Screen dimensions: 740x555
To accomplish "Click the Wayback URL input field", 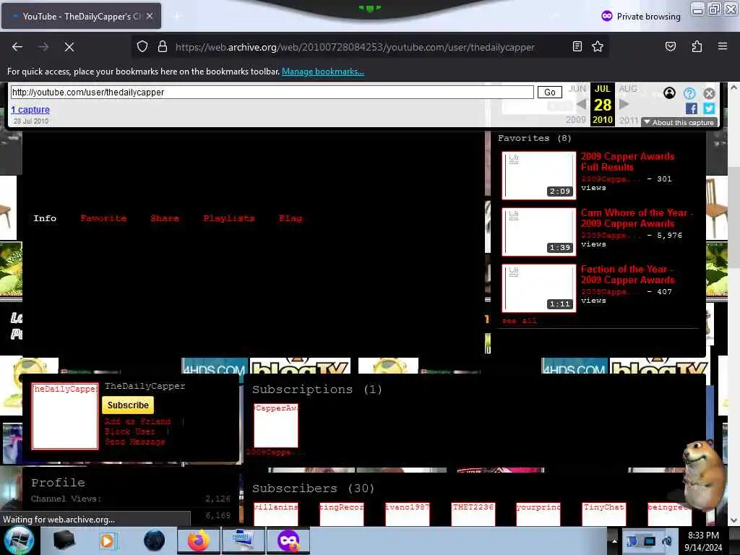I will click(272, 92).
